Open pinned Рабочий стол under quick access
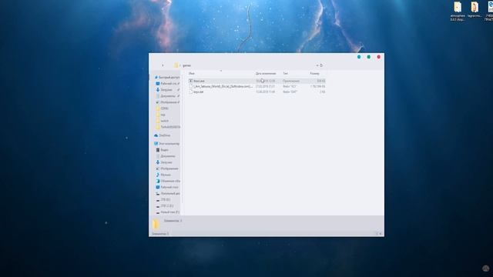The height and width of the screenshot is (277, 493). 168,84
